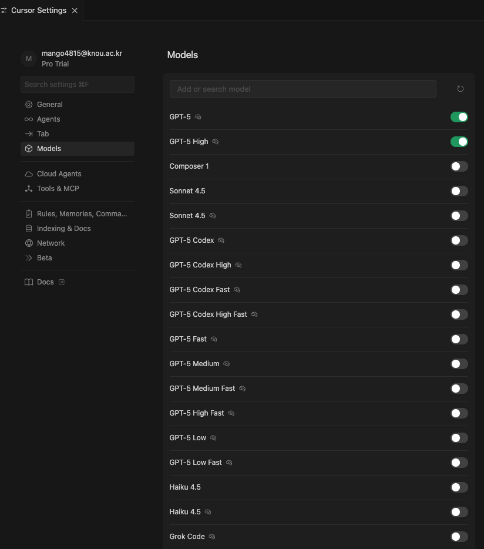Click the brain icon beside GPT-5 Codex Fast
This screenshot has height=549, width=484.
[x=237, y=290]
